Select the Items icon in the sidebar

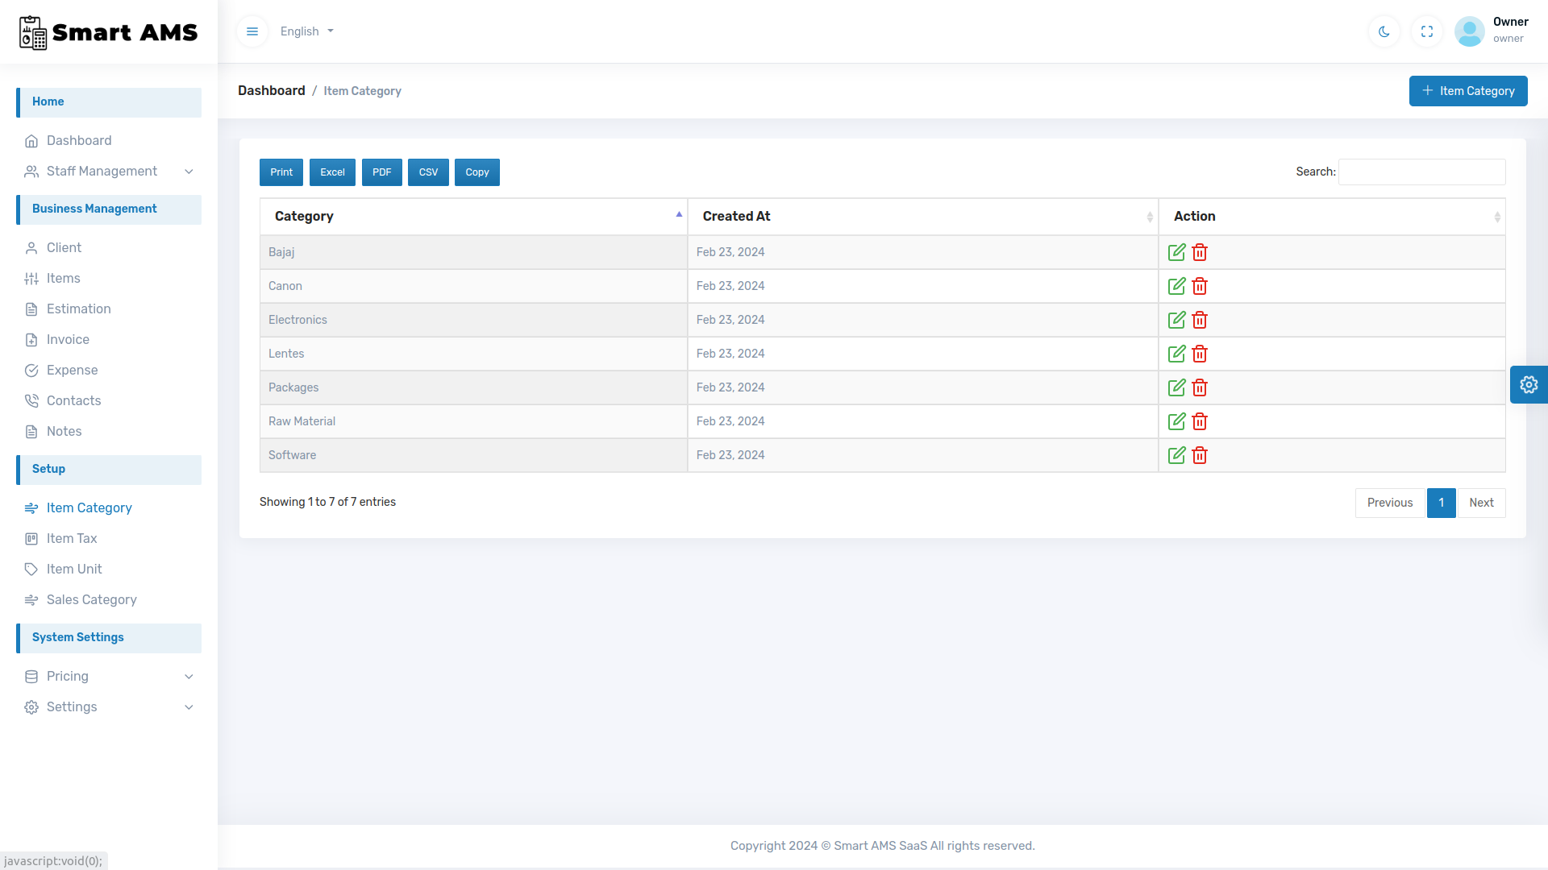[x=31, y=278]
